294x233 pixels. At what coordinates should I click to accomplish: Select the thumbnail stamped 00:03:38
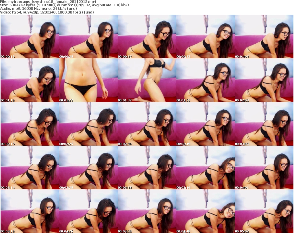pos(147,168)
